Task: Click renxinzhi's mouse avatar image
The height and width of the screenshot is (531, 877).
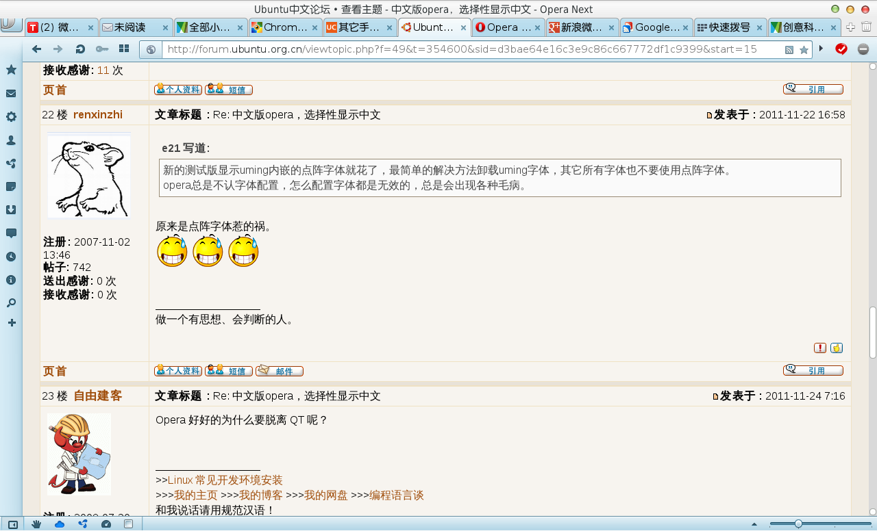Action: pos(88,176)
